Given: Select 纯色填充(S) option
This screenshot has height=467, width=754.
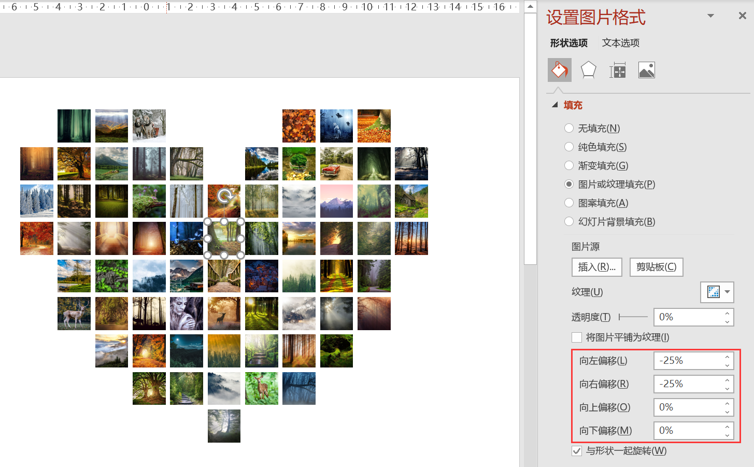Looking at the screenshot, I should [569, 147].
